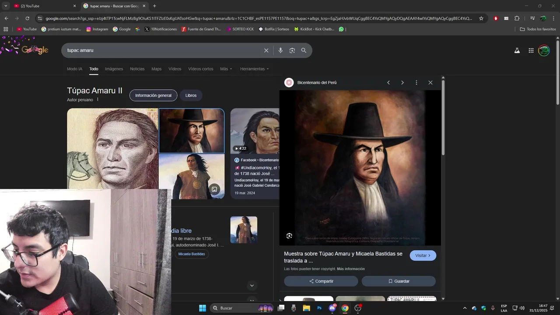Click in the Google search input field

coord(162,50)
